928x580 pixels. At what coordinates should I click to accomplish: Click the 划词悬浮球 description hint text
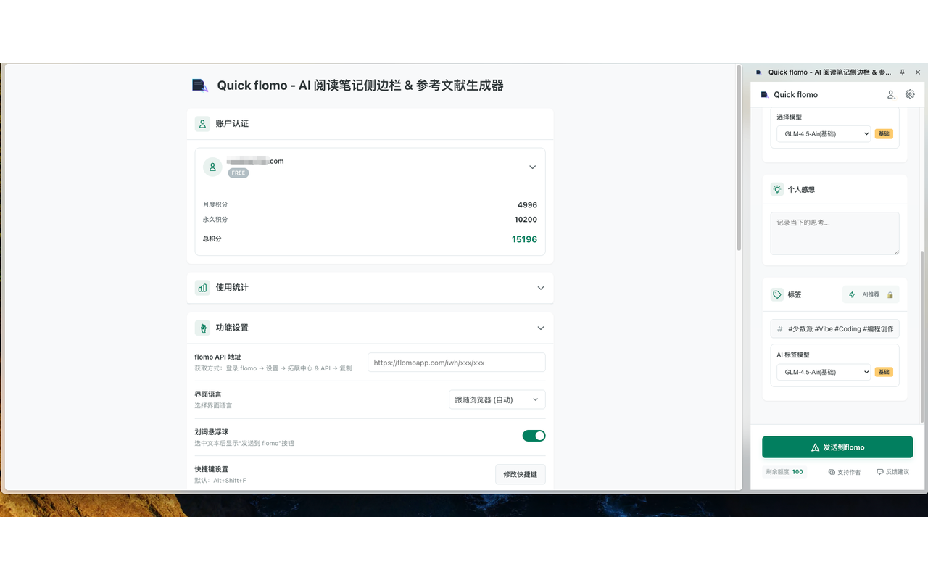pyautogui.click(x=244, y=443)
